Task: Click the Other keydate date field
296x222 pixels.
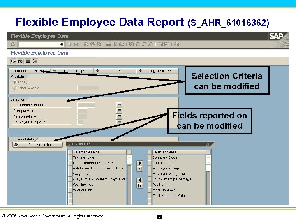Action: [x=88, y=88]
